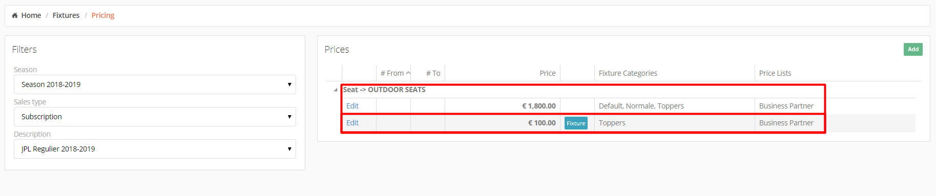The height and width of the screenshot is (196, 936).
Task: Click the Pricing breadcrumb item
Action: (x=103, y=15)
